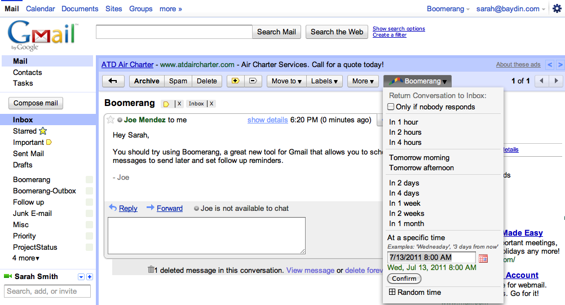Viewport: 565px width, 305px height.
Task: Open the Contacts section
Action: [28, 72]
